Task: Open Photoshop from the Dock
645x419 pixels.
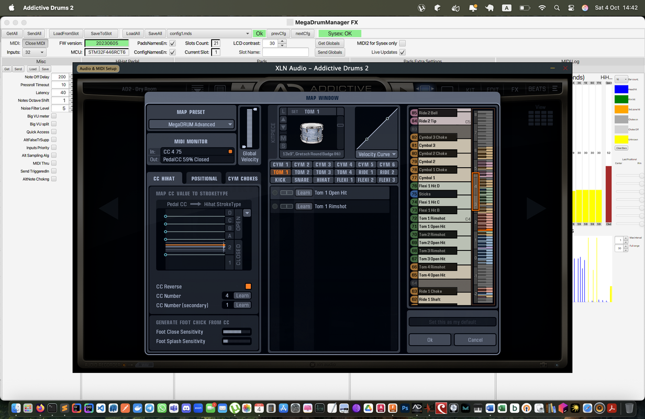Action: 405,408
